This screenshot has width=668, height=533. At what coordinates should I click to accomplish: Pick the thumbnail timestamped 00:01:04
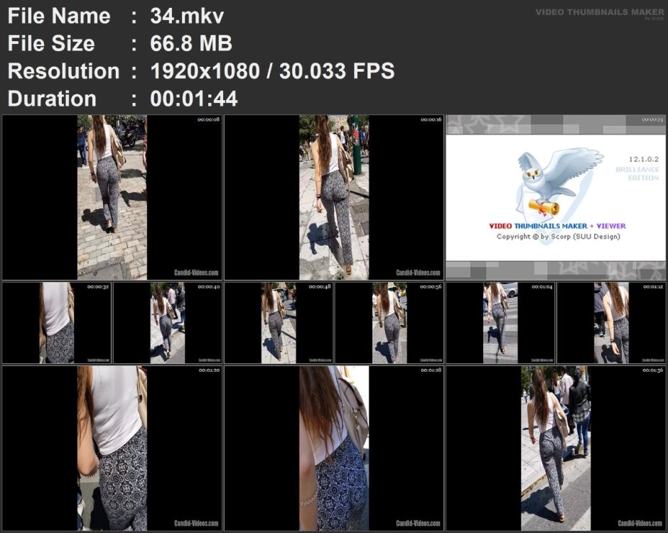coord(500,323)
